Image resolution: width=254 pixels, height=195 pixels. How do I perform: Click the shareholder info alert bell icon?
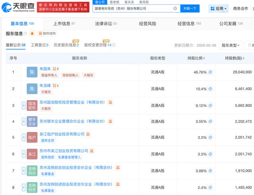pyautogui.click(x=32, y=34)
